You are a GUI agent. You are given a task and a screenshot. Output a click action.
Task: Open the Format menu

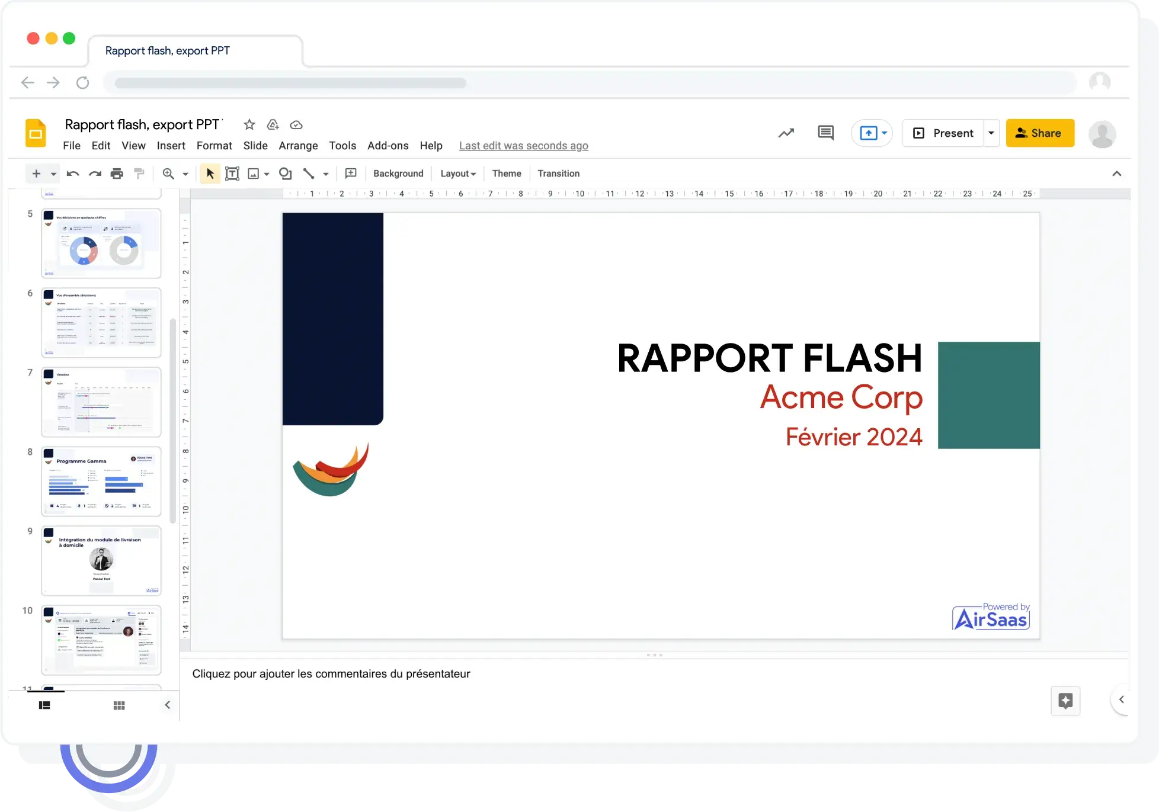pyautogui.click(x=214, y=146)
